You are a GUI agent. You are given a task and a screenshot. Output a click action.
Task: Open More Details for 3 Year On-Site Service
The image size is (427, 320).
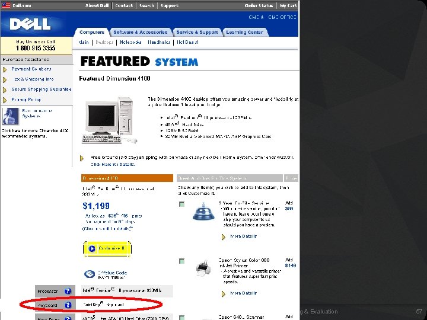tap(244, 236)
